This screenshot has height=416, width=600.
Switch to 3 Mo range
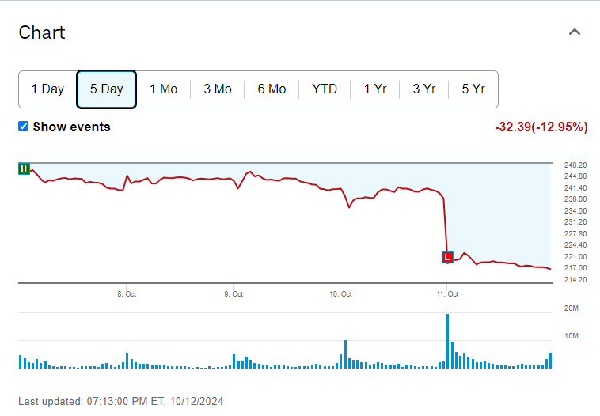coord(218,89)
